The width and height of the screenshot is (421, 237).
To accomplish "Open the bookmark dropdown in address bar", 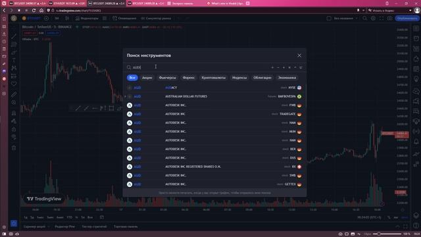I will [x=363, y=11].
